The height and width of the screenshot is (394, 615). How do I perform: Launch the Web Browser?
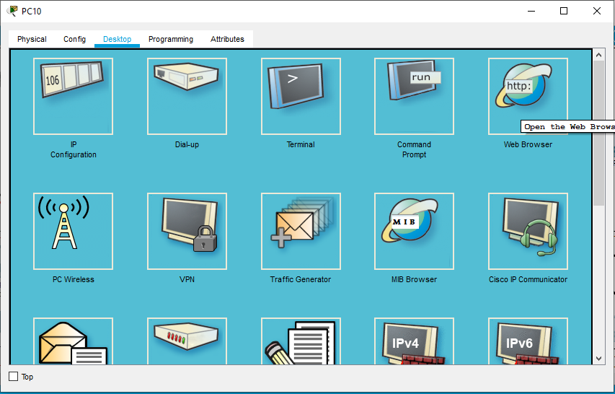528,96
